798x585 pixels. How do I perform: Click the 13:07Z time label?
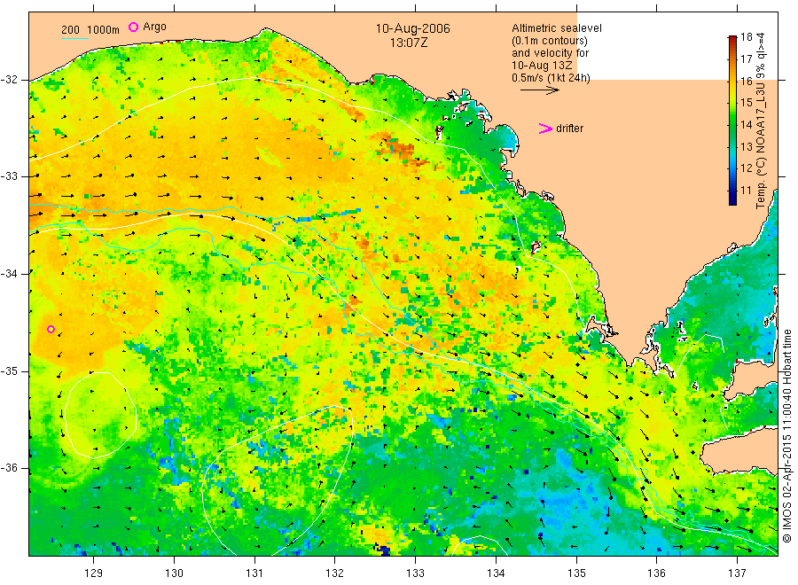(x=409, y=43)
